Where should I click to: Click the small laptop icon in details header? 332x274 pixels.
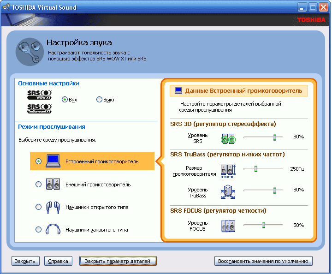tap(178, 90)
